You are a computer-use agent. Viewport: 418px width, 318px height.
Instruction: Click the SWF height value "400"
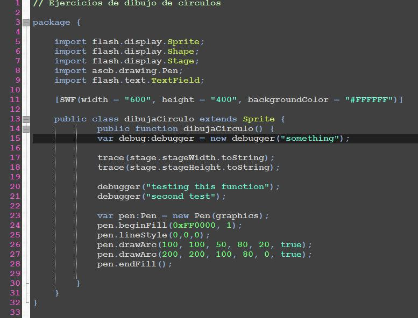(x=224, y=100)
